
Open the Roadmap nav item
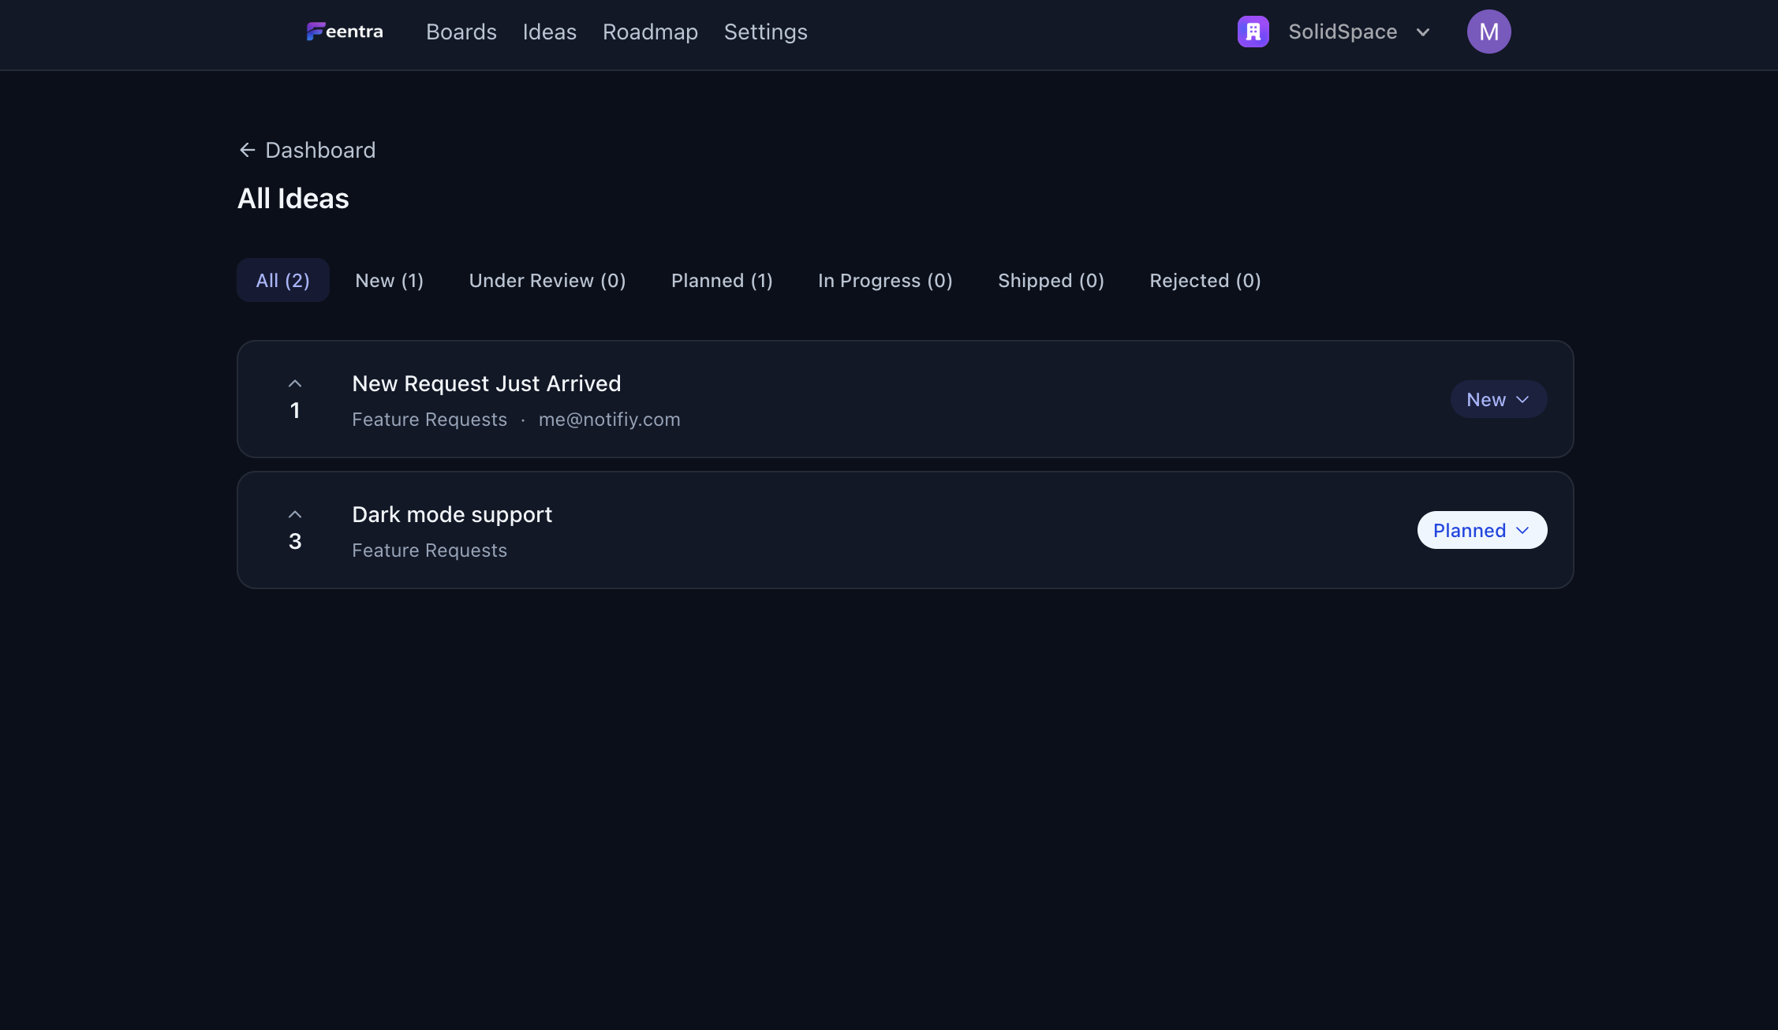(650, 32)
